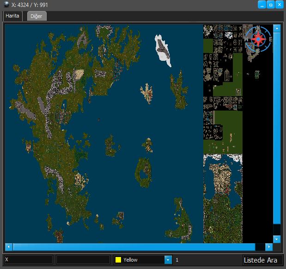Open the Yellow color dropdown
286x269 pixels.
tap(168, 260)
